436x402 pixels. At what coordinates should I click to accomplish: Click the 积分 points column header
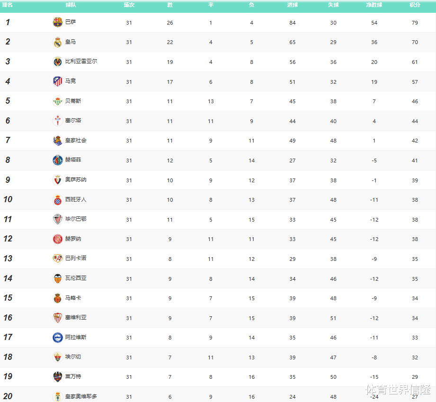point(415,5)
